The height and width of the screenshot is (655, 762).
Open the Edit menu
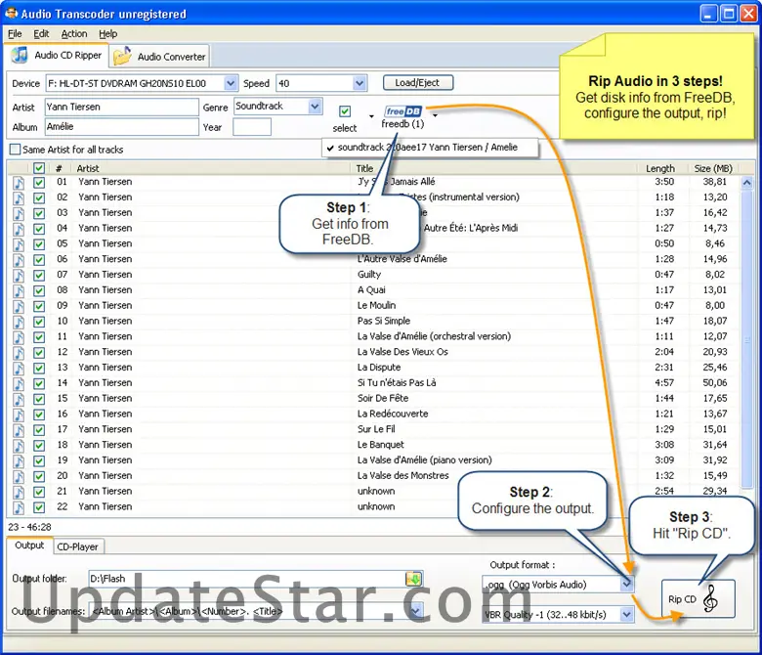tap(41, 33)
